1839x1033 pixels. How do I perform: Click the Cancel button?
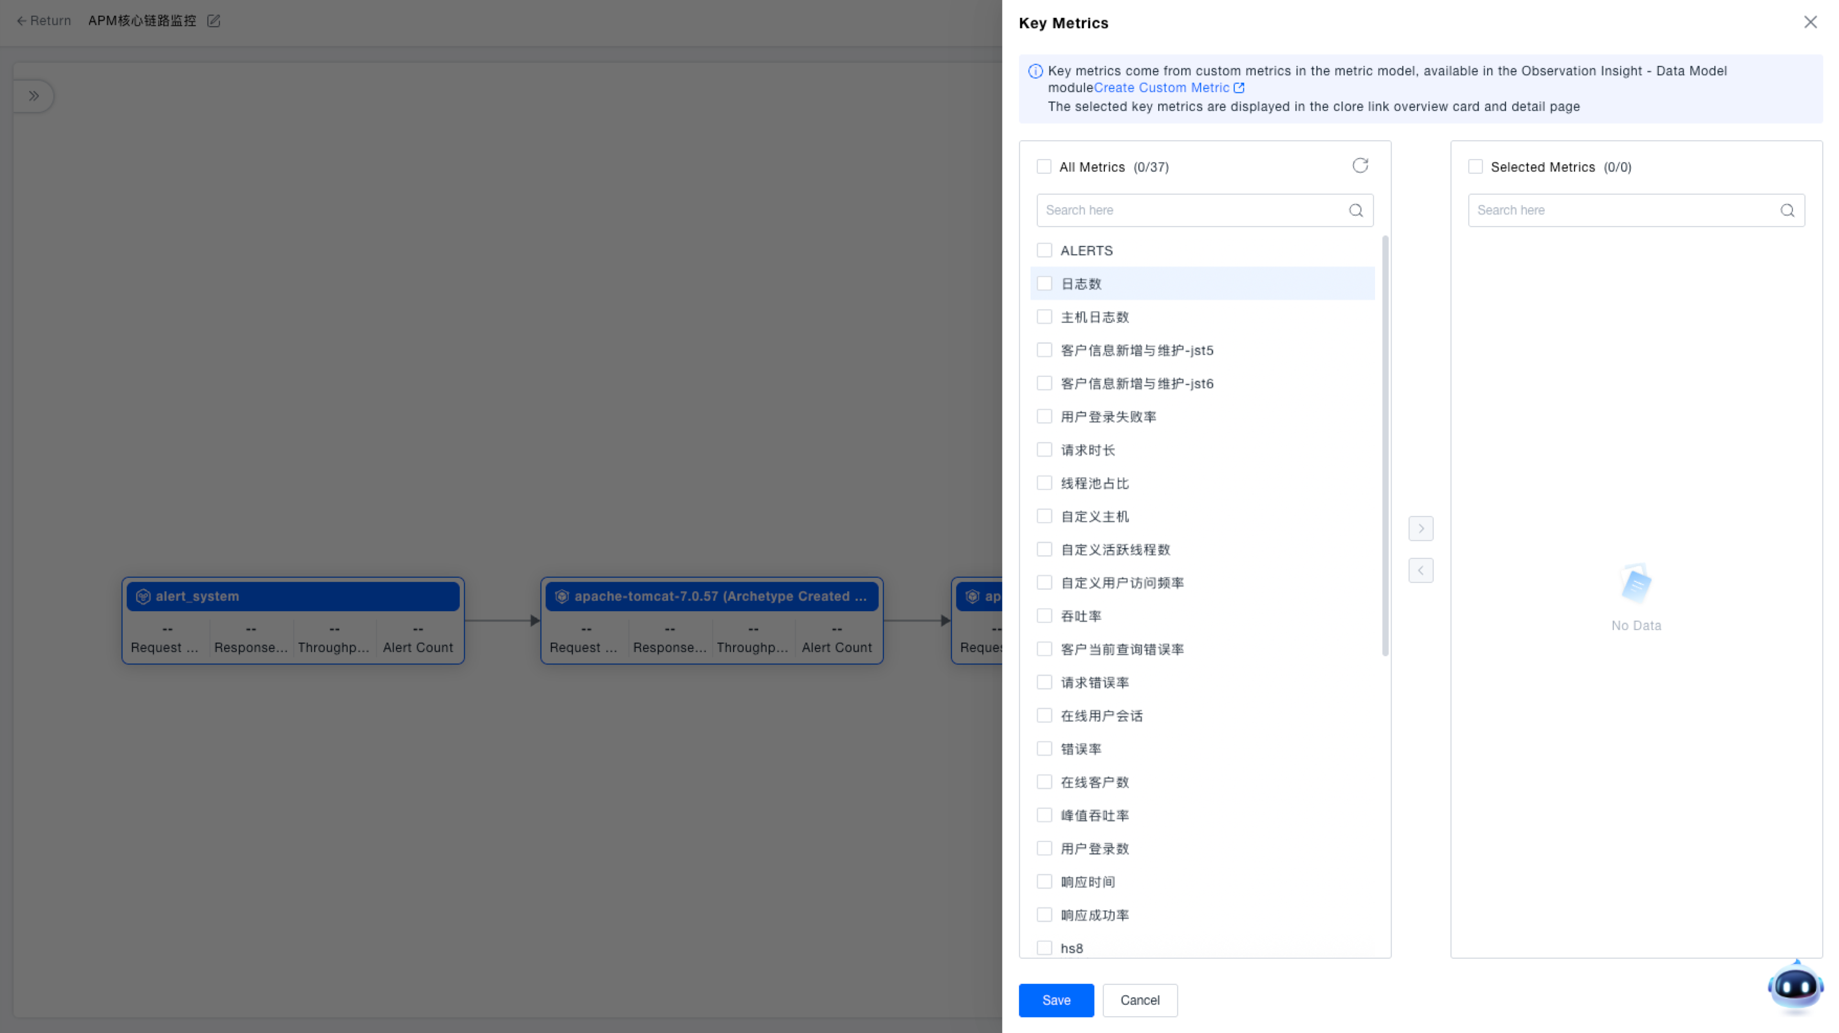(x=1139, y=1000)
